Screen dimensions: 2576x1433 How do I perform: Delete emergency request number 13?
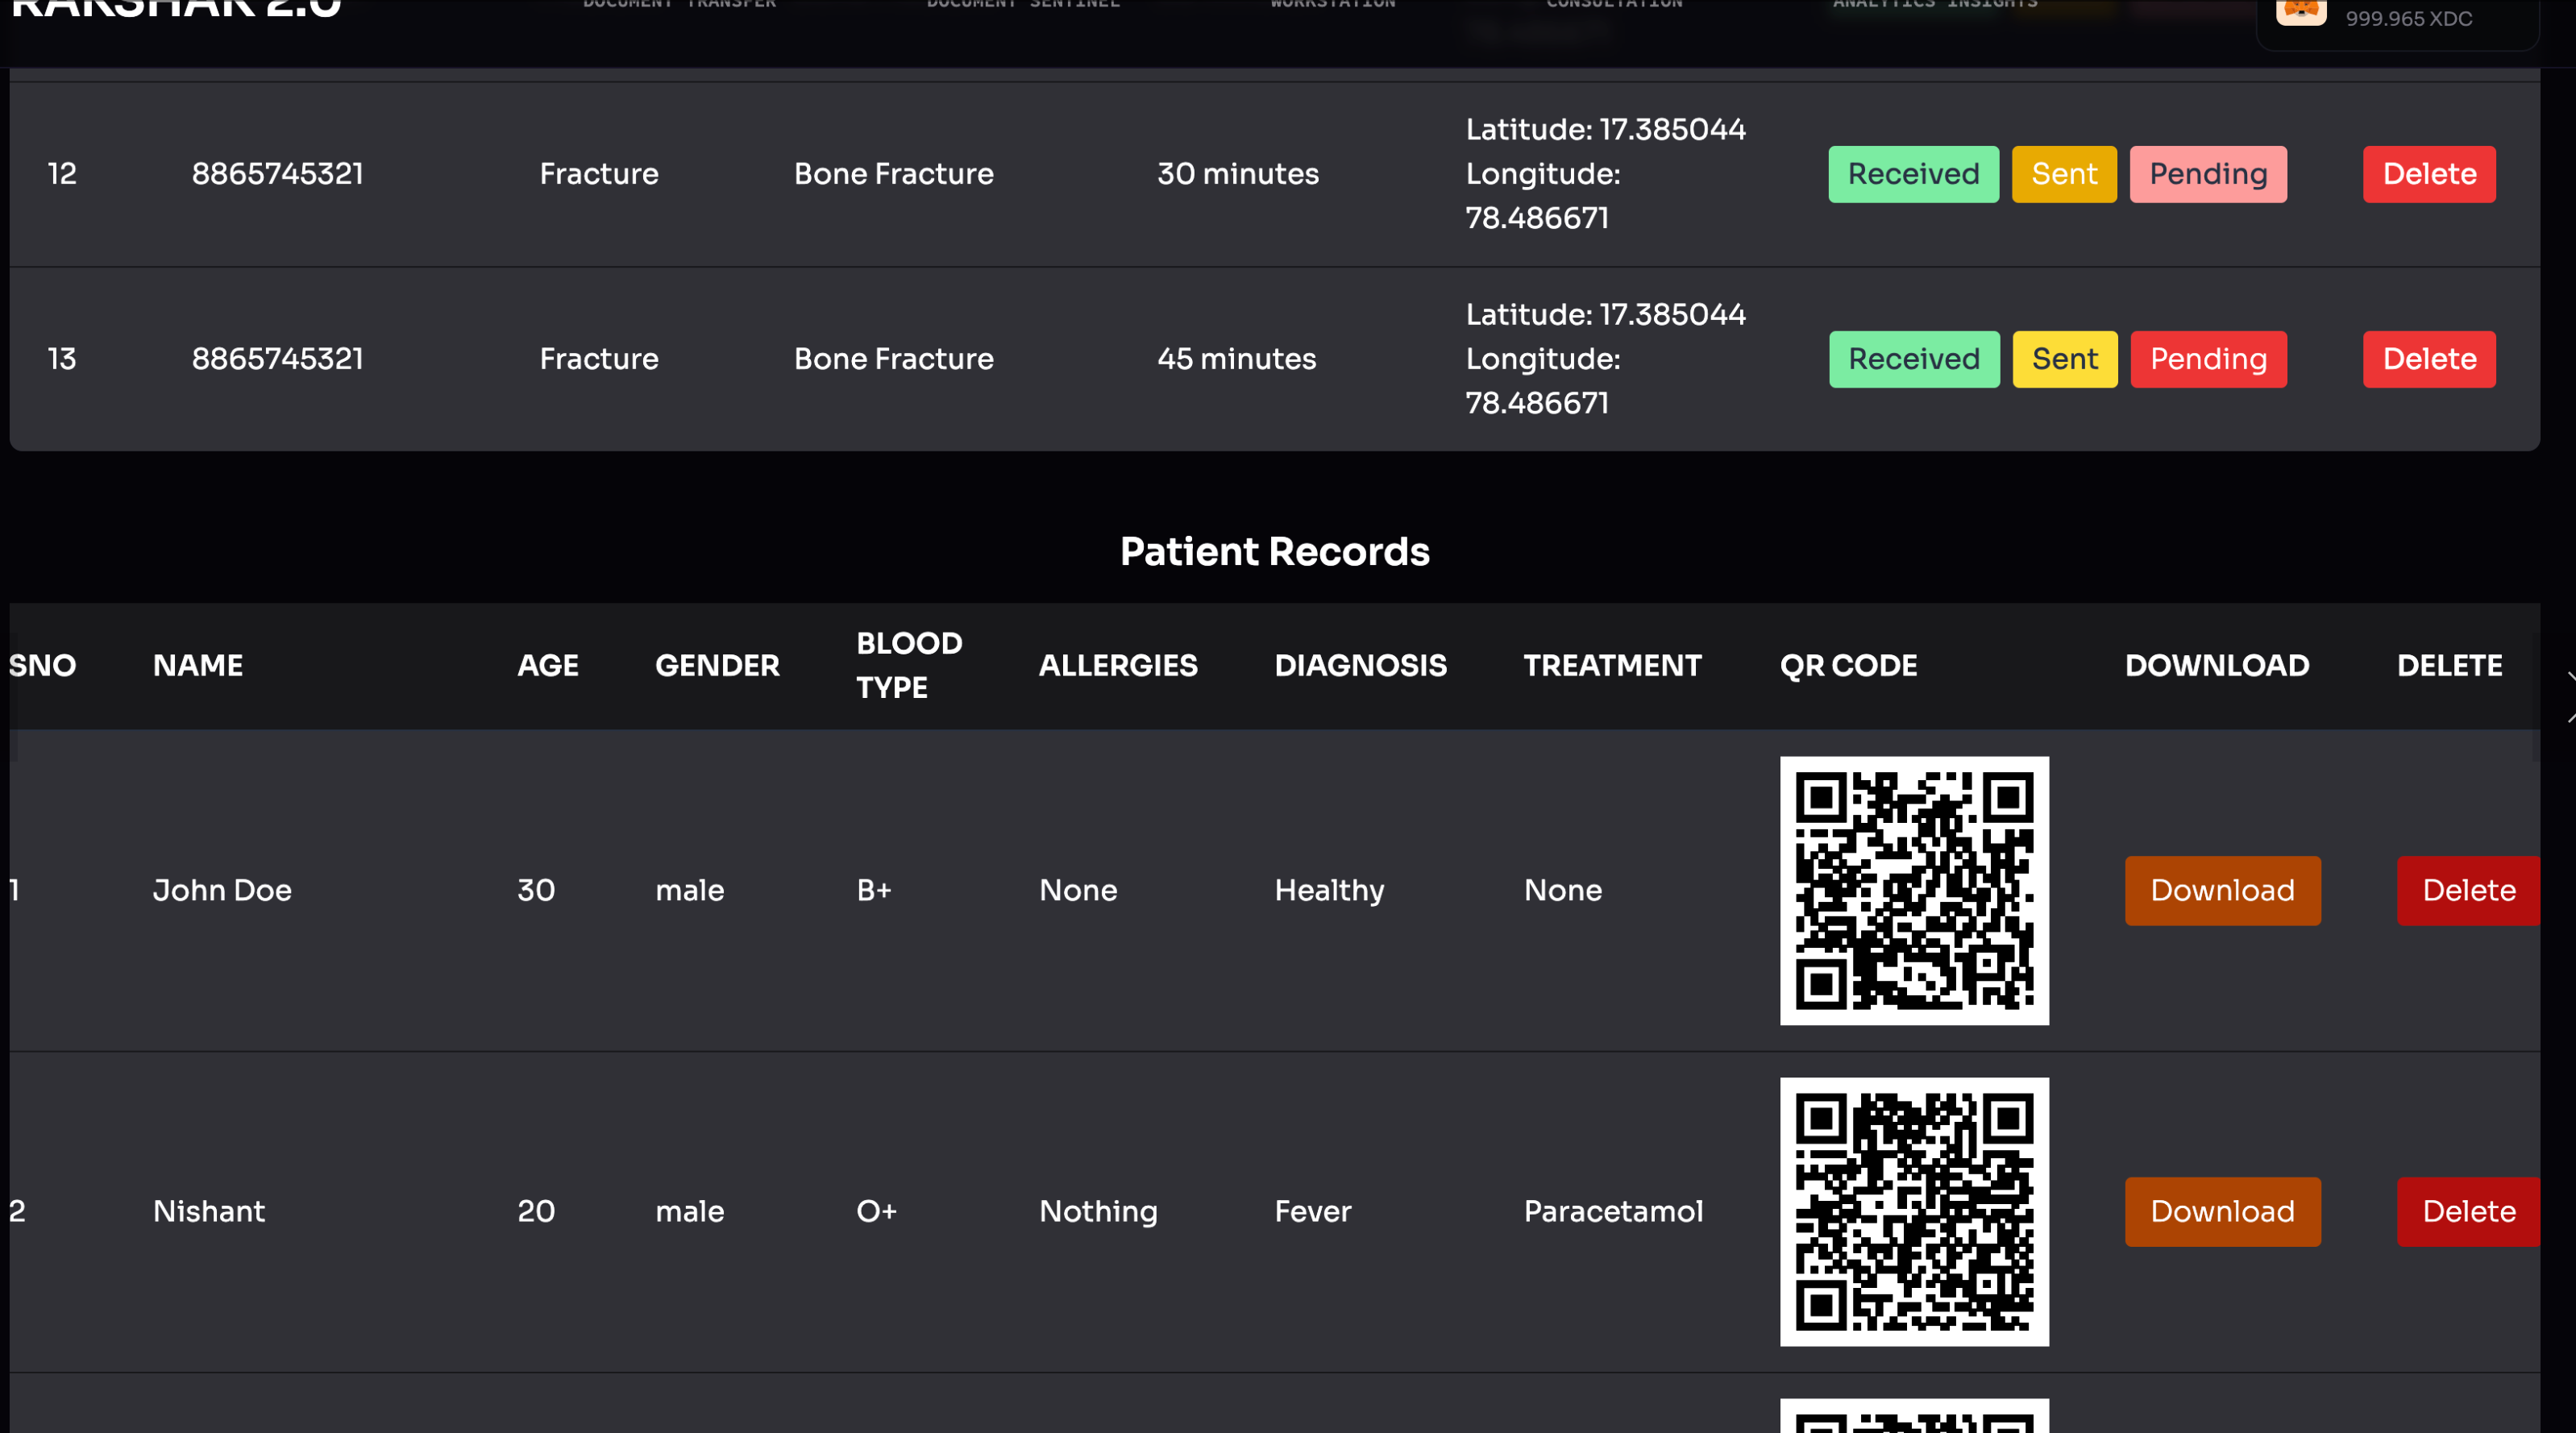point(2428,359)
